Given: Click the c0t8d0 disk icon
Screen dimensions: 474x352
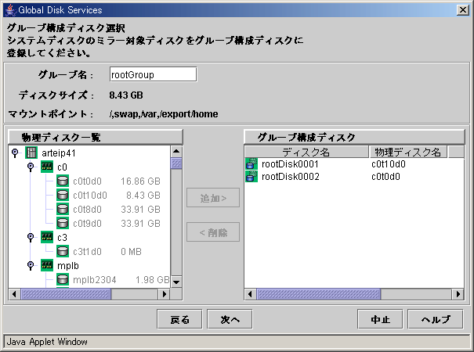Looking at the screenshot, I should 63,209.
